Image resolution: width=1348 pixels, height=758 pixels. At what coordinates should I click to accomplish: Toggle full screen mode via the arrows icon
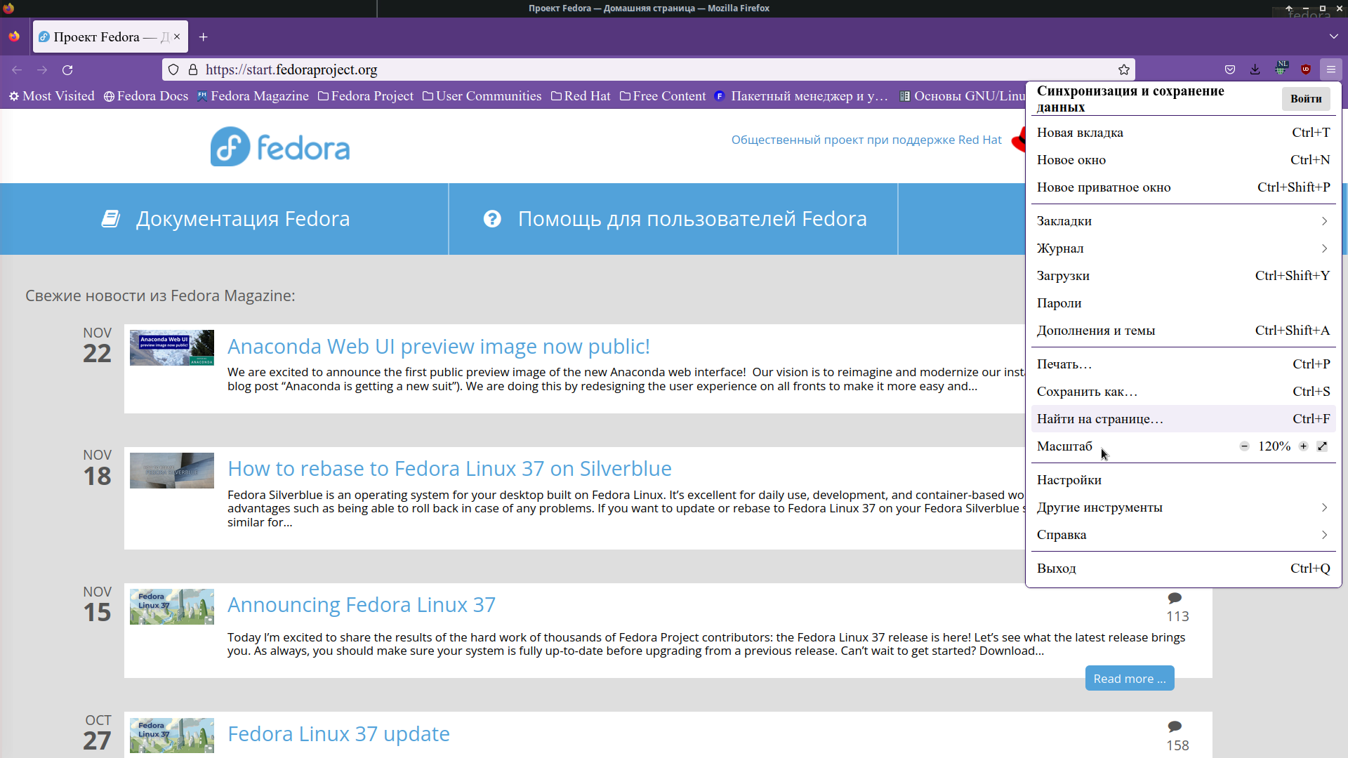pyautogui.click(x=1323, y=446)
